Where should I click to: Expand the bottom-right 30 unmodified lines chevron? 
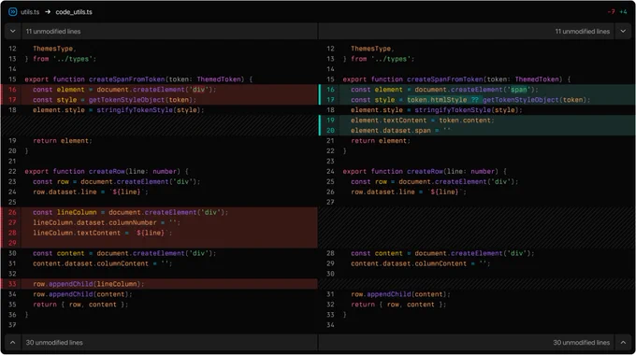[x=623, y=343]
